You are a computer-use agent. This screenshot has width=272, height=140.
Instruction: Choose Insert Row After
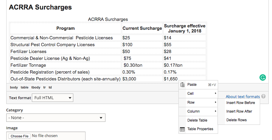click(x=239, y=111)
